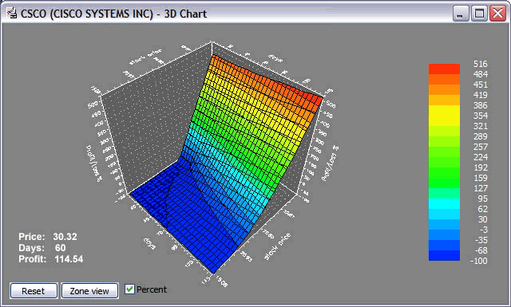The image size is (511, 307).
Task: Click the Price value 30.32
Action: [x=65, y=237]
